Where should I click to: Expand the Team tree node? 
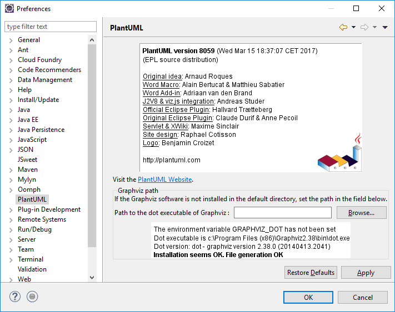[11, 250]
